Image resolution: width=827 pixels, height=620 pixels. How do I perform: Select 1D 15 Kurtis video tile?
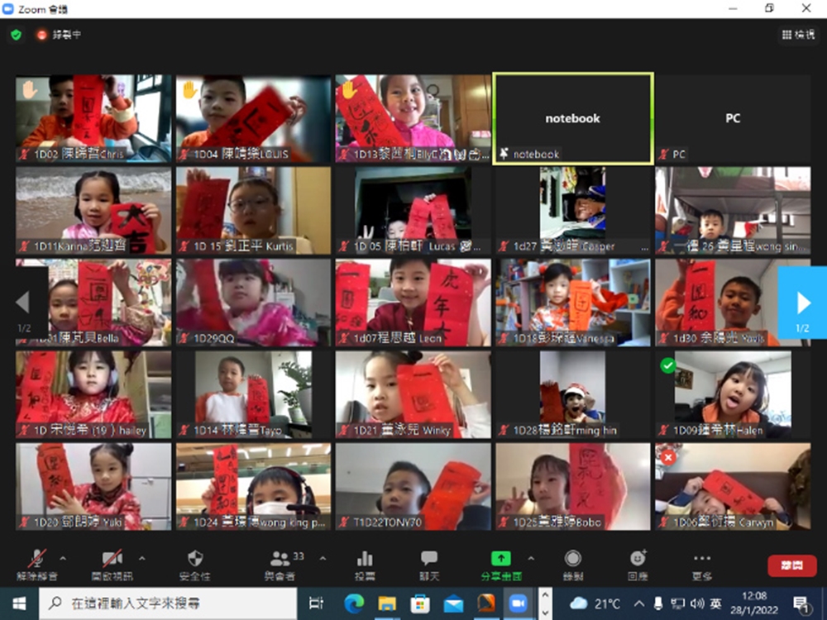tap(253, 210)
